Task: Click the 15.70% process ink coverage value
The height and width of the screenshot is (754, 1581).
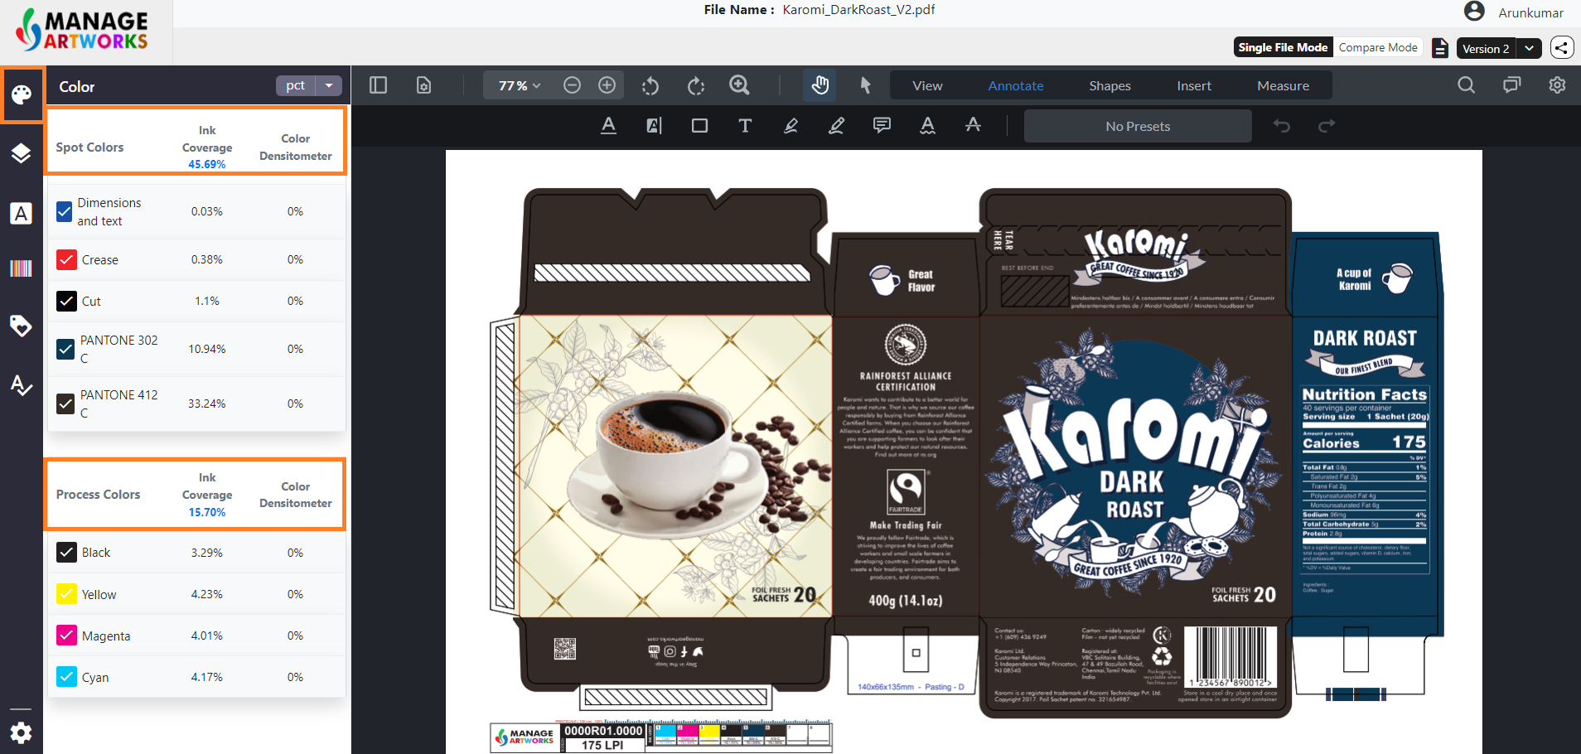Action: [x=206, y=512]
